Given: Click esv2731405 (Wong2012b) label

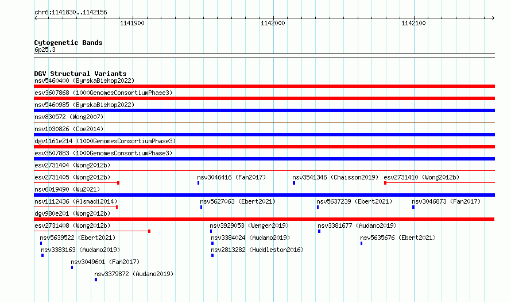Looking at the screenshot, I should click(72, 177).
